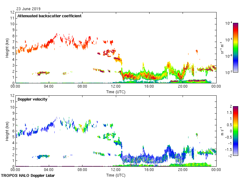Click the 'Height (km)' label of the top plot
Screen dimensions: 241x179
point(7,48)
